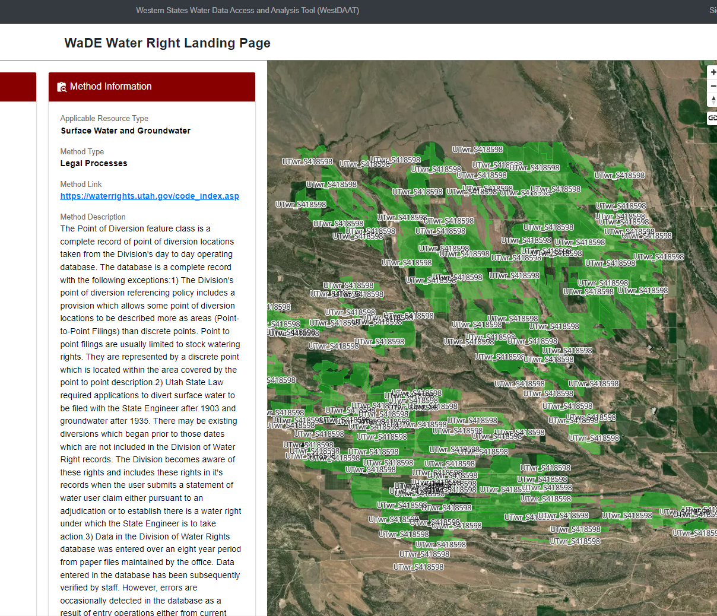This screenshot has width=717, height=616.
Task: Click the Surface Water and Groundwater text
Action: tap(125, 131)
